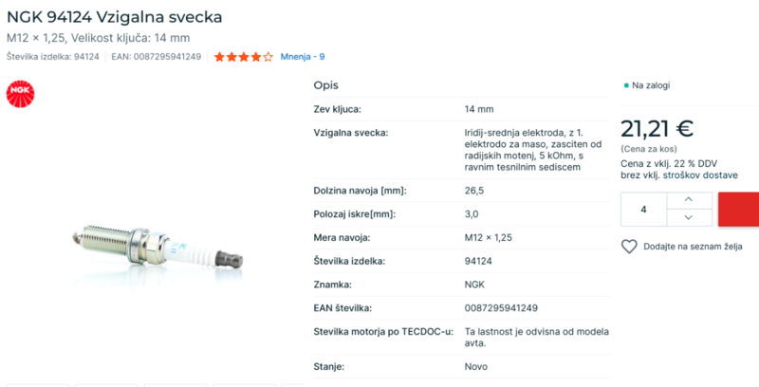Image resolution: width=759 pixels, height=387 pixels.
Task: Click Dodajte na seznam želja link
Action: [x=693, y=247]
